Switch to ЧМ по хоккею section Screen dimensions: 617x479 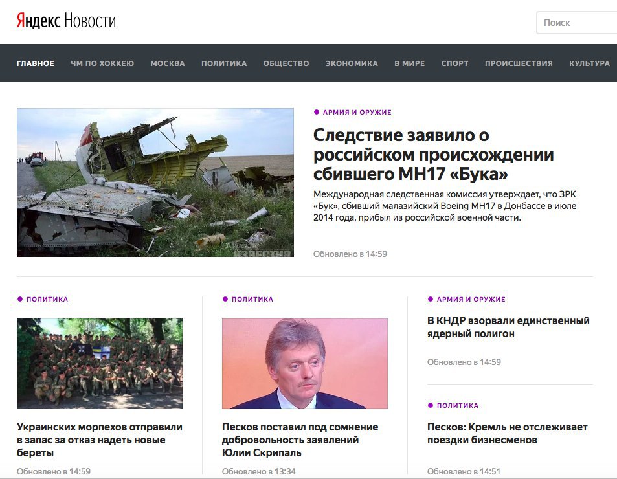102,63
